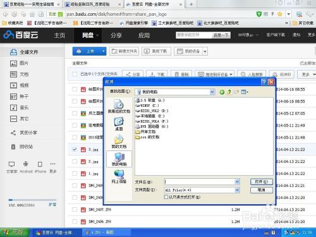
Task: Expand the 文件类型 All Files dropdown
Action: tap(237, 190)
